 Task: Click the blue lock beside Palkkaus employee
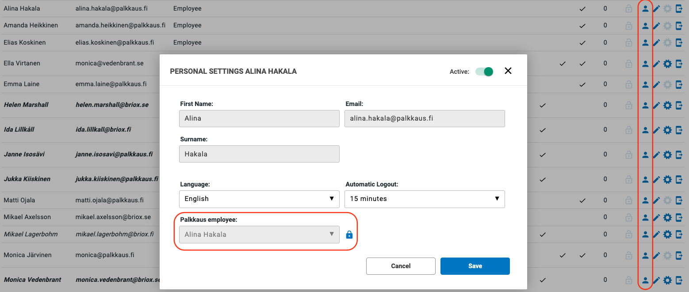pyautogui.click(x=349, y=235)
